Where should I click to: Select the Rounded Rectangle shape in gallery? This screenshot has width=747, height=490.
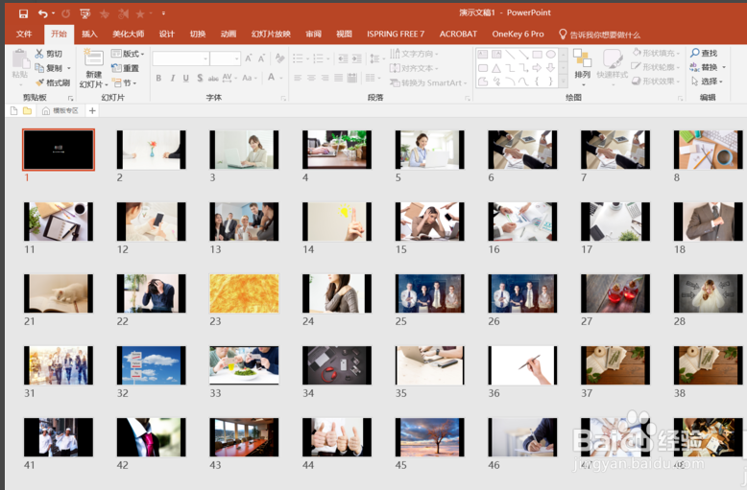coord(483,68)
